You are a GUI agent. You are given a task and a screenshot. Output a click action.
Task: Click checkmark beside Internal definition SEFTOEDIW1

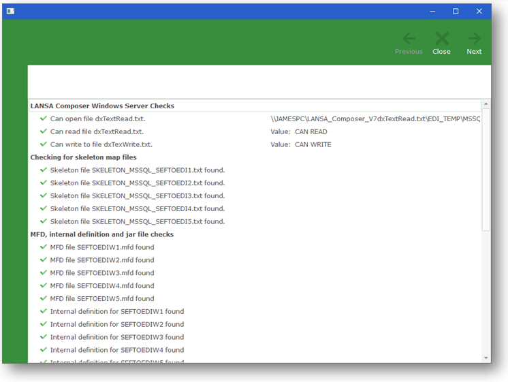pyautogui.click(x=44, y=311)
